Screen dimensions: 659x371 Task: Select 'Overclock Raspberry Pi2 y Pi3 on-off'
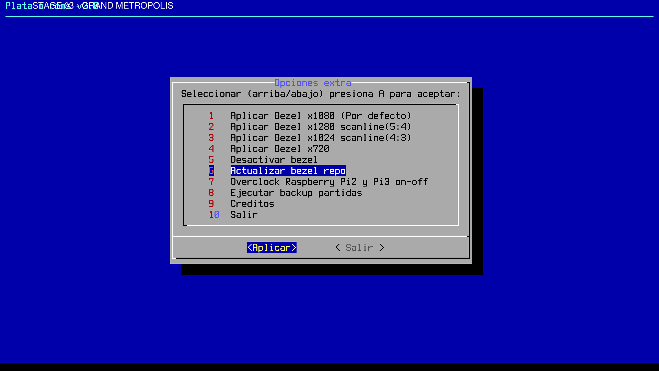pyautogui.click(x=329, y=182)
